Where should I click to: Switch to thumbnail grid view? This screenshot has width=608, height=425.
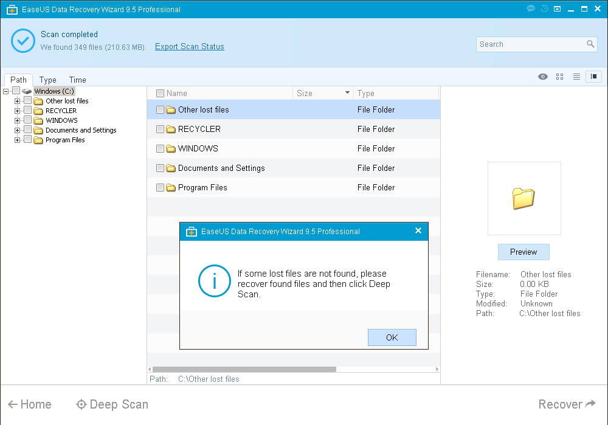559,77
